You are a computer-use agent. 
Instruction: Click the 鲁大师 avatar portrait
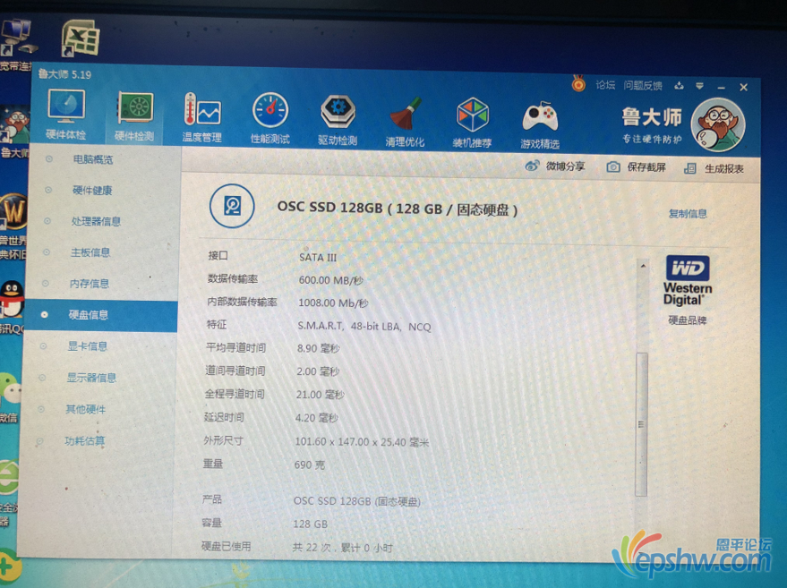coord(718,125)
